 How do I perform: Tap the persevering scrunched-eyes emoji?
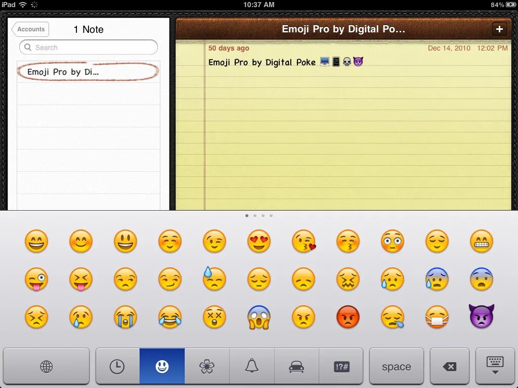click(x=36, y=317)
